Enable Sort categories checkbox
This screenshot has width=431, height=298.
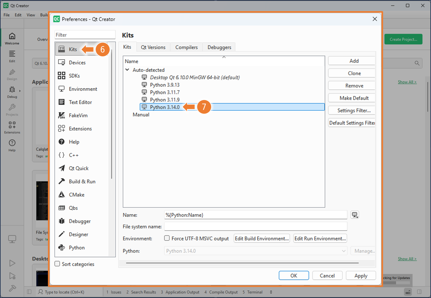pos(57,264)
